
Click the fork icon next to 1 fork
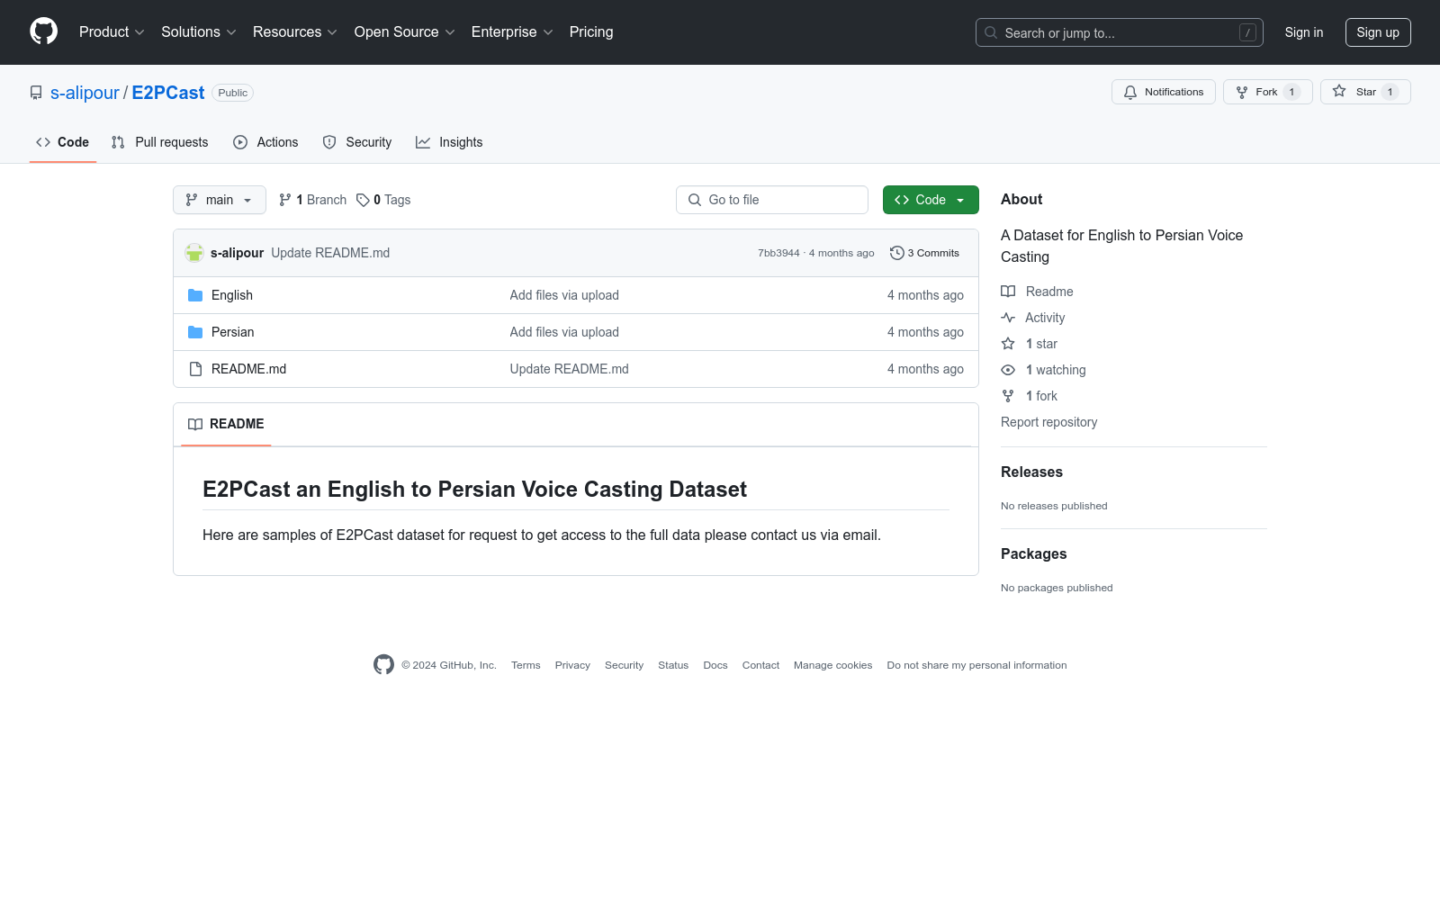coord(1008,396)
